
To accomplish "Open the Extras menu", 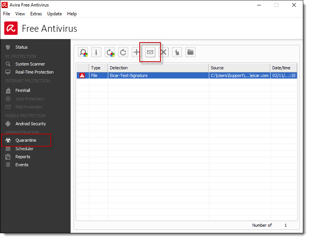I will pyautogui.click(x=36, y=14).
